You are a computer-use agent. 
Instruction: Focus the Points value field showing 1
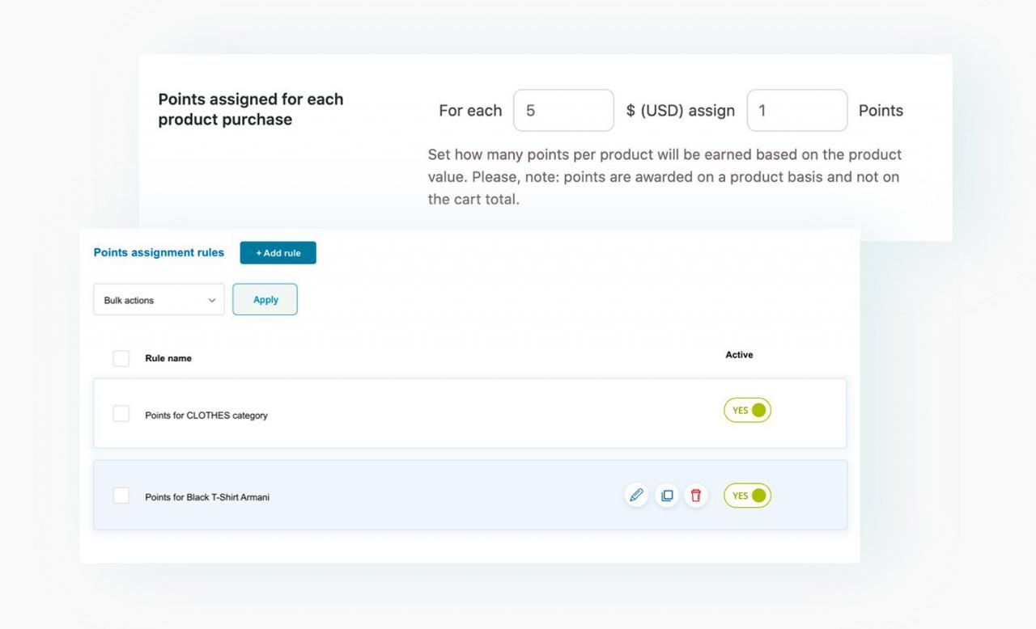tap(796, 110)
